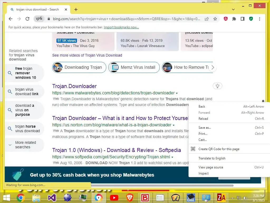
Task: Bookmark this page with the star icon
Action: (215, 19)
